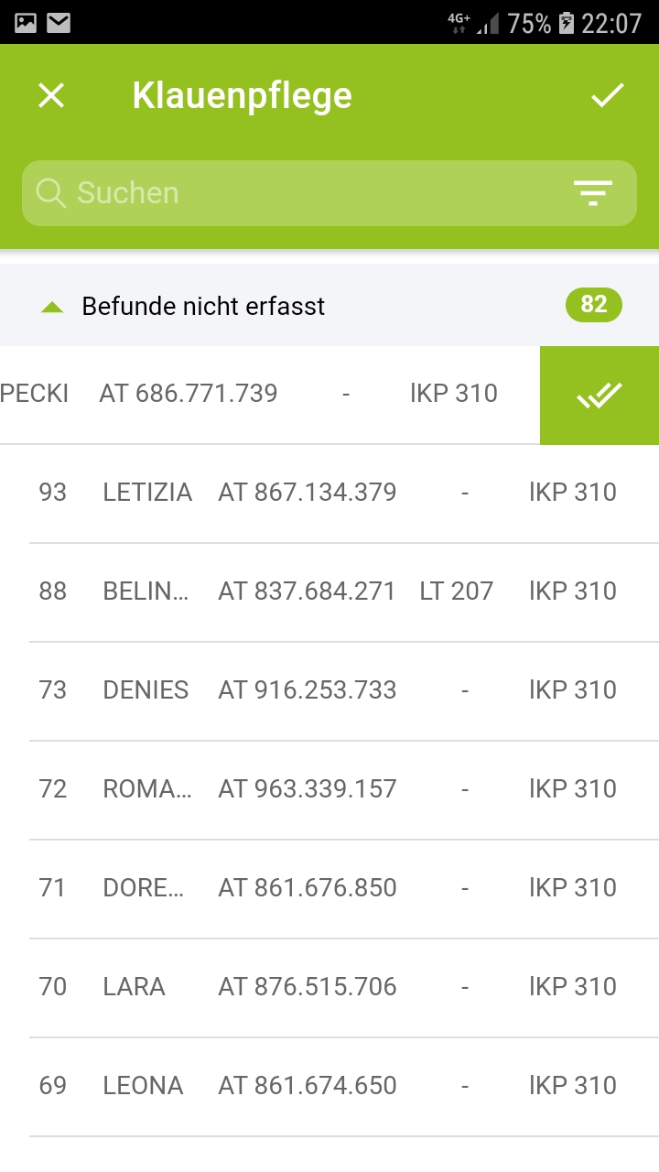Tap the green 82 count badge
Image resolution: width=659 pixels, height=1172 pixels.
pyautogui.click(x=593, y=304)
